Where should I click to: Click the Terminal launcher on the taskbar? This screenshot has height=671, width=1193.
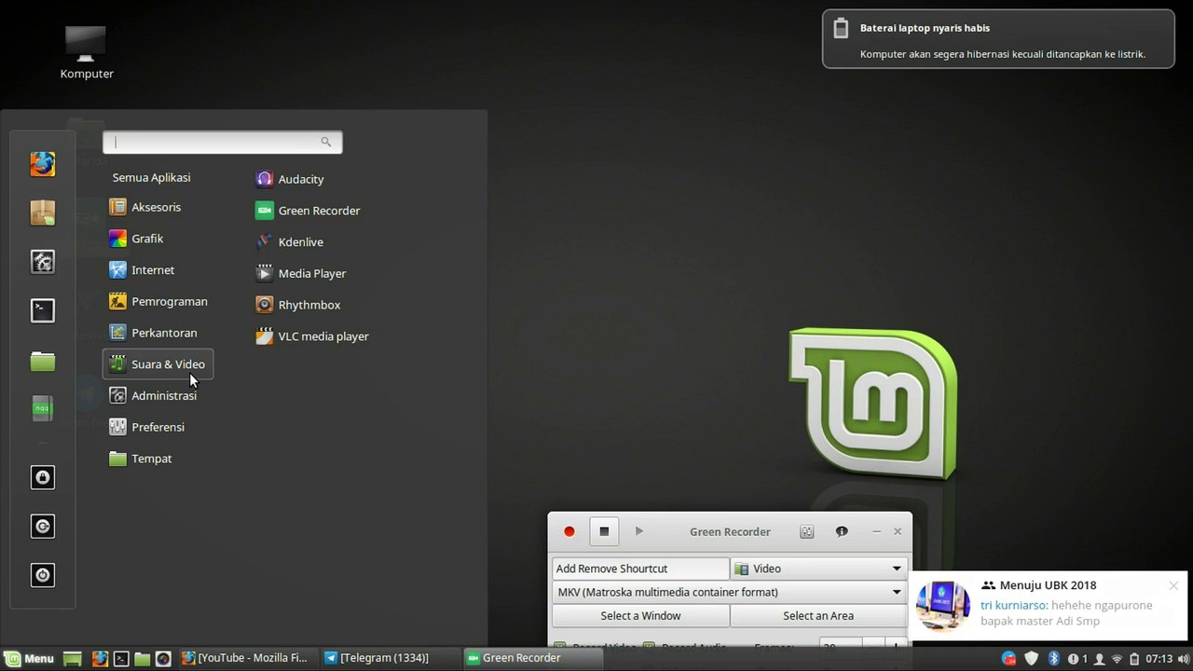coord(121,658)
